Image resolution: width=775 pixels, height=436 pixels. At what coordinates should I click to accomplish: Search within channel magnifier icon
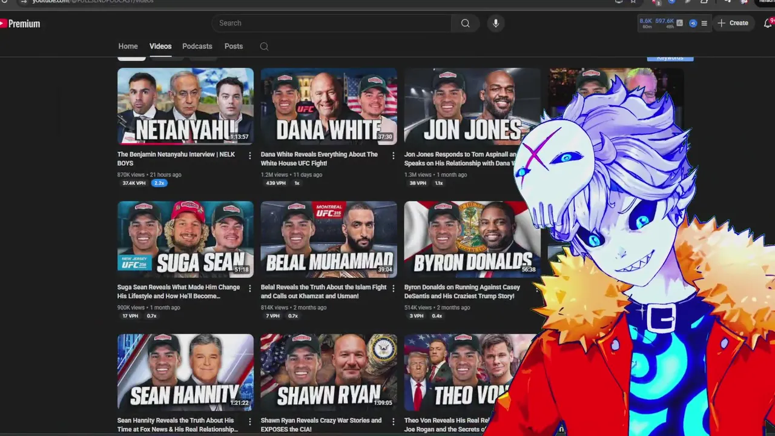[264, 47]
